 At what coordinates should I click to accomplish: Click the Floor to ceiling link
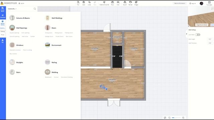(x=27, y=50)
